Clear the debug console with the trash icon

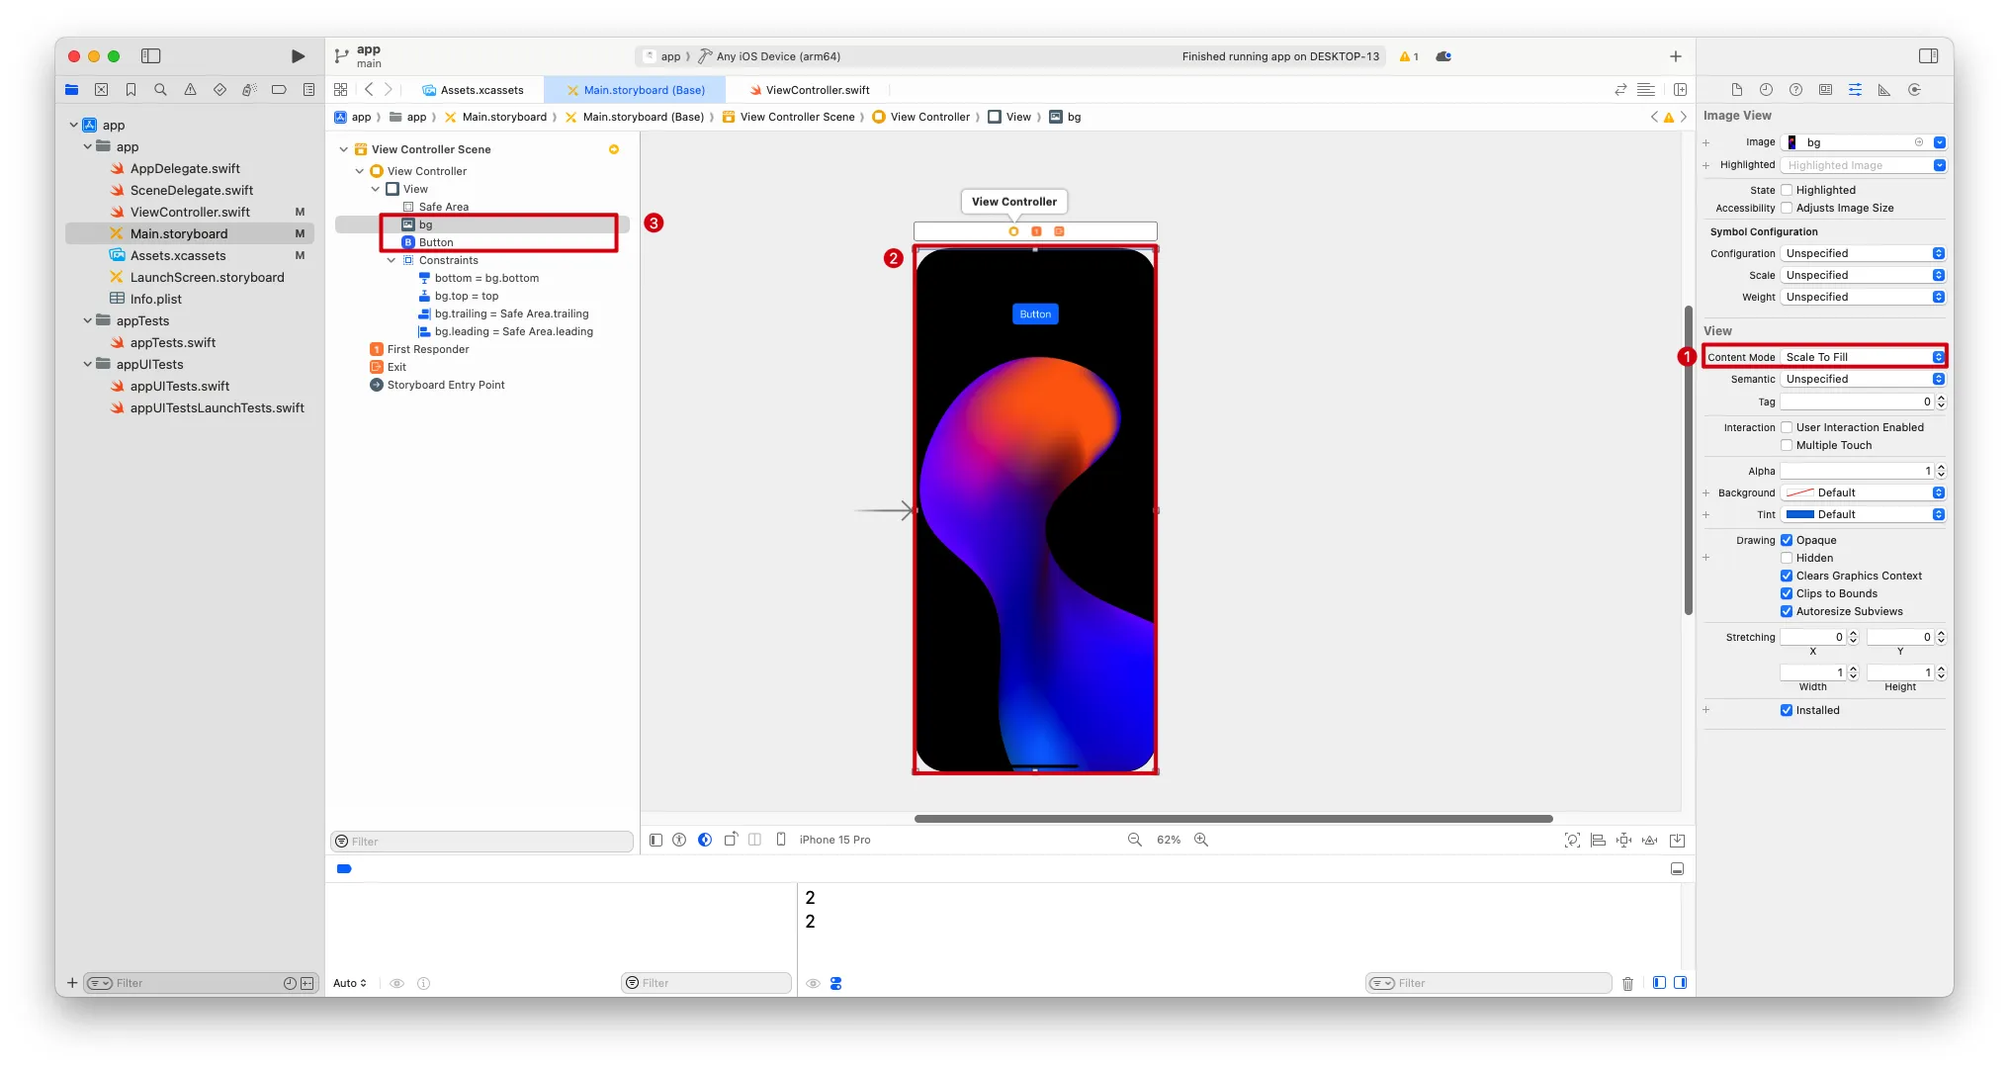click(x=1627, y=983)
